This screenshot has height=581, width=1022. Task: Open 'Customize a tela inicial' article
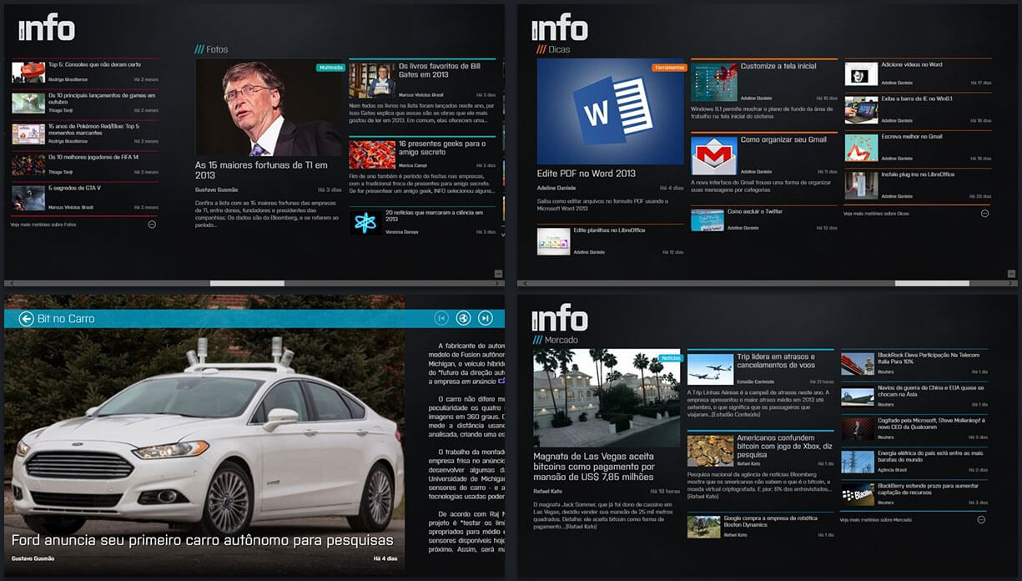point(778,66)
